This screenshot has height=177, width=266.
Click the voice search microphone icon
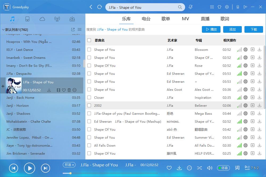click(x=190, y=7)
